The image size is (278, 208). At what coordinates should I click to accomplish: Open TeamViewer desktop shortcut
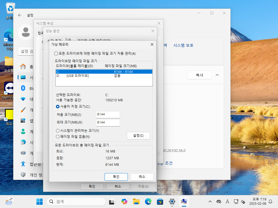[8, 90]
